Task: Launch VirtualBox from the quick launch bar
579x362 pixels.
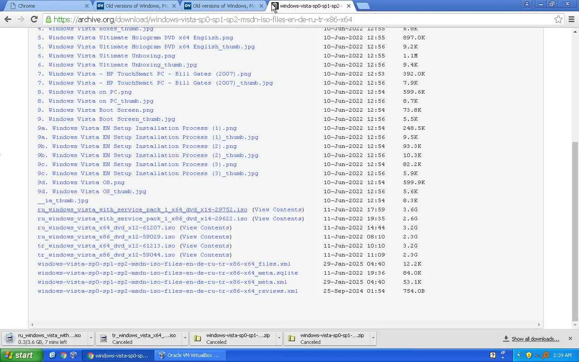Action: pyautogui.click(x=74, y=355)
